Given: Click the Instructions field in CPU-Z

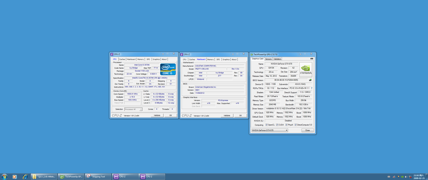Looking at the screenshot, I should tap(150, 87).
